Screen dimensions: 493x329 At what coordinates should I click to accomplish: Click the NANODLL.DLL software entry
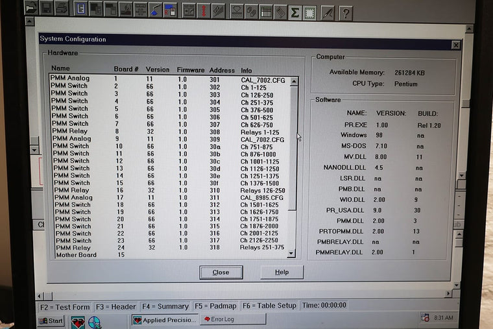[344, 167]
